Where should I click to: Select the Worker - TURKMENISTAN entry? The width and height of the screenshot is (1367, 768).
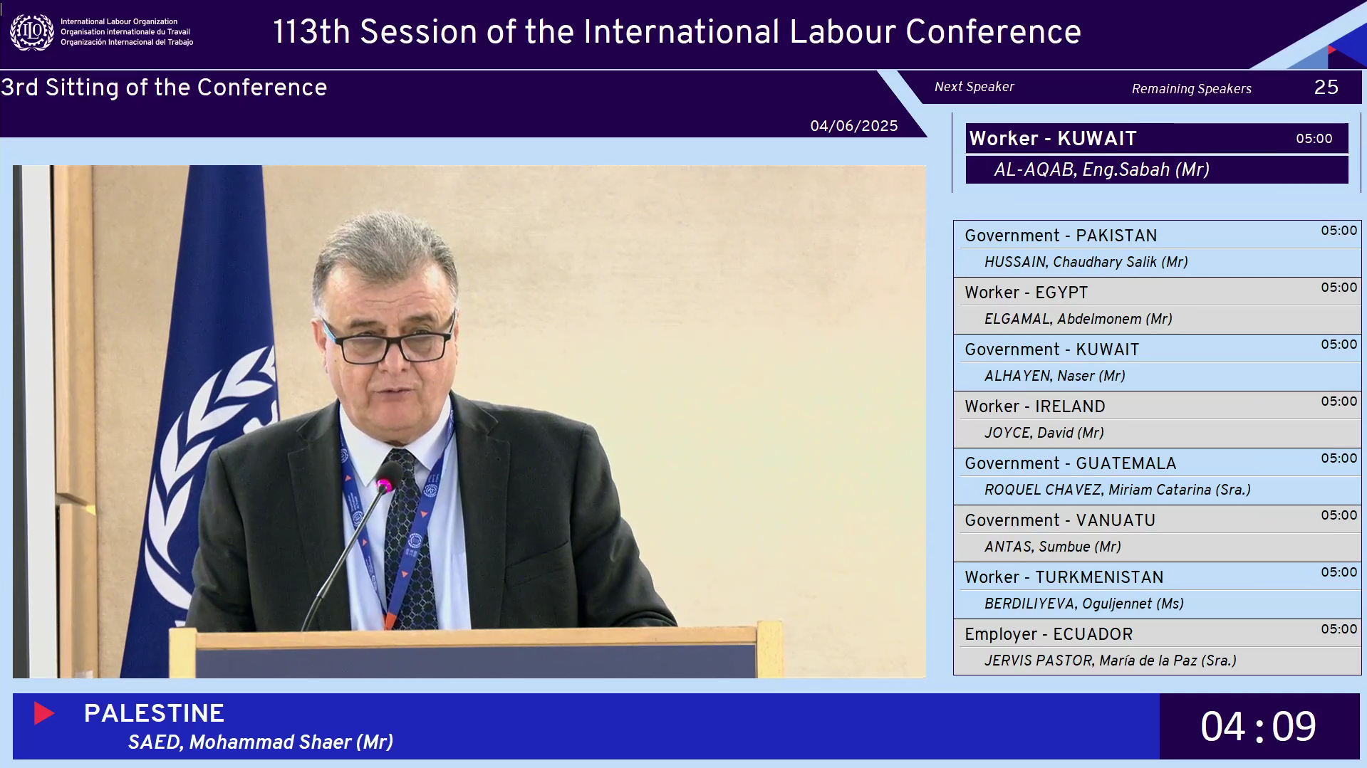[1156, 590]
